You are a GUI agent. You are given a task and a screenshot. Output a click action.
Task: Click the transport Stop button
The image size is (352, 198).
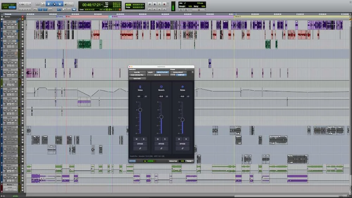point(155,4)
